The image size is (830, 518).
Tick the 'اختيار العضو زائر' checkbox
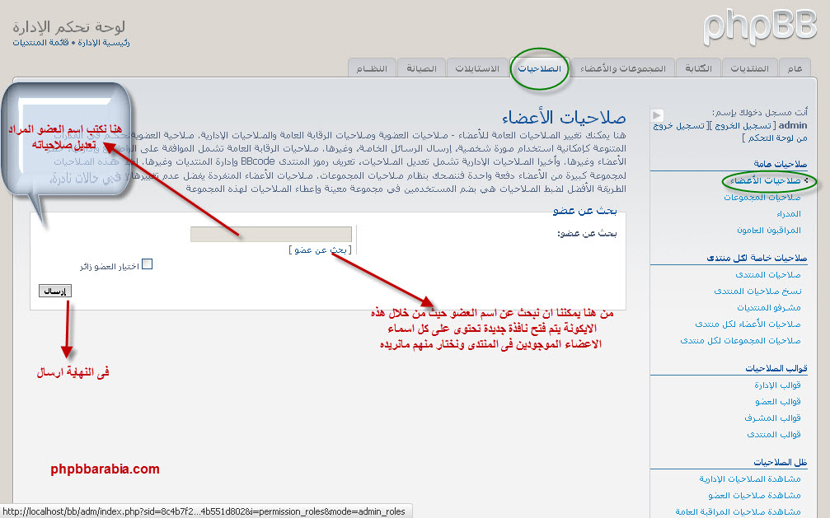(x=148, y=264)
